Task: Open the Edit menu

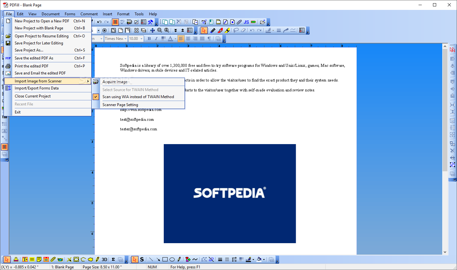Action: (20, 14)
